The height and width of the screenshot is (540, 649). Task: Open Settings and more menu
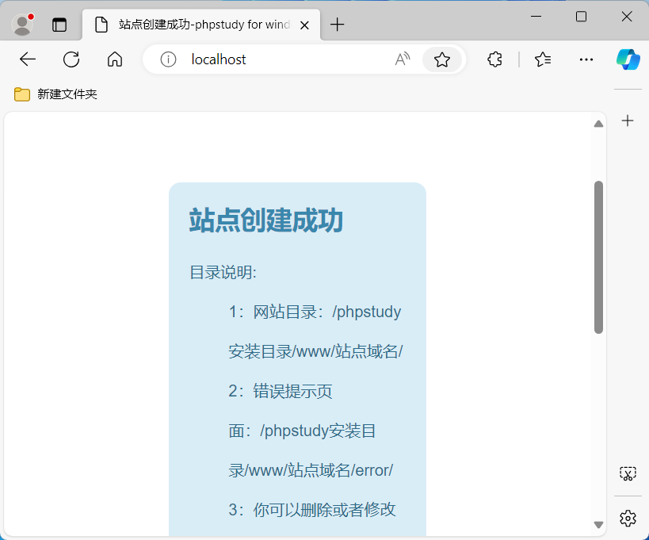tap(586, 59)
